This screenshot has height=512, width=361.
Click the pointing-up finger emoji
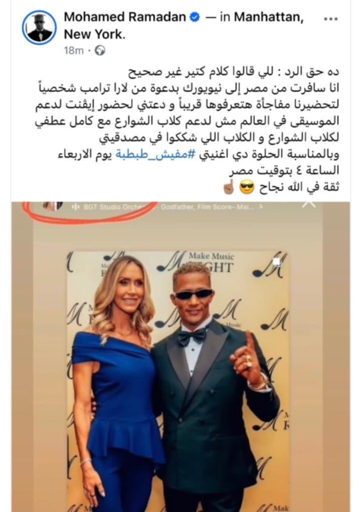click(228, 187)
